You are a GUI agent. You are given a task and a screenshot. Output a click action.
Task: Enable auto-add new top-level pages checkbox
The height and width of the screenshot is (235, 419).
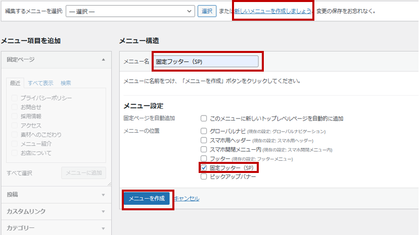204,118
